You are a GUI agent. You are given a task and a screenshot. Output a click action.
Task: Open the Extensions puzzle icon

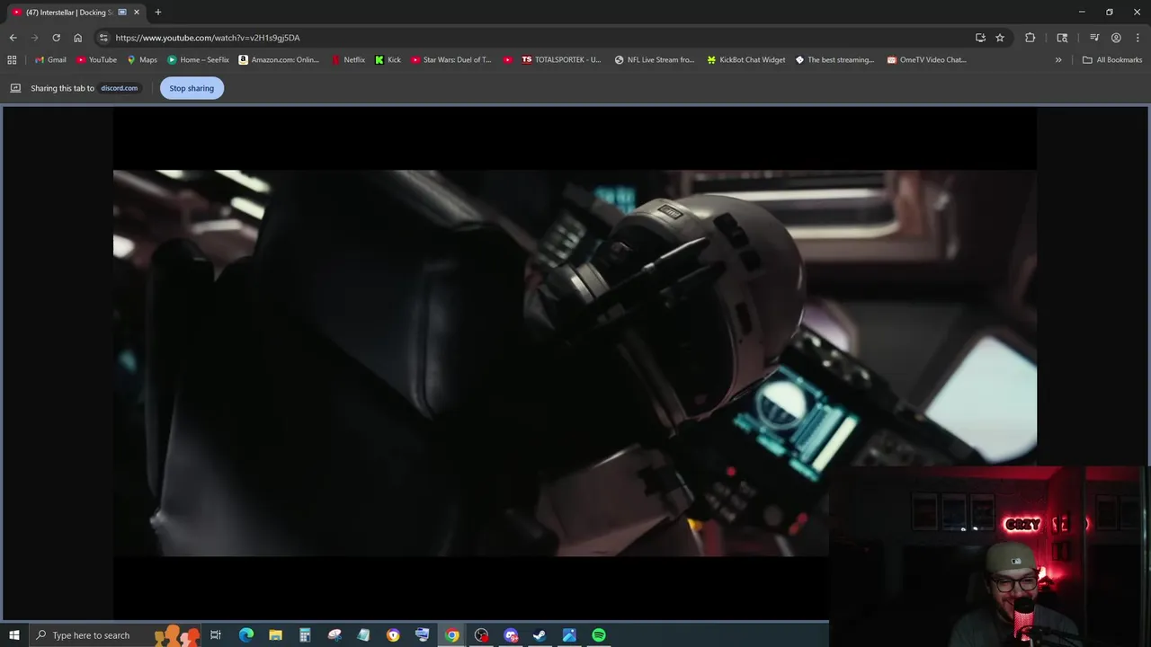point(1031,38)
